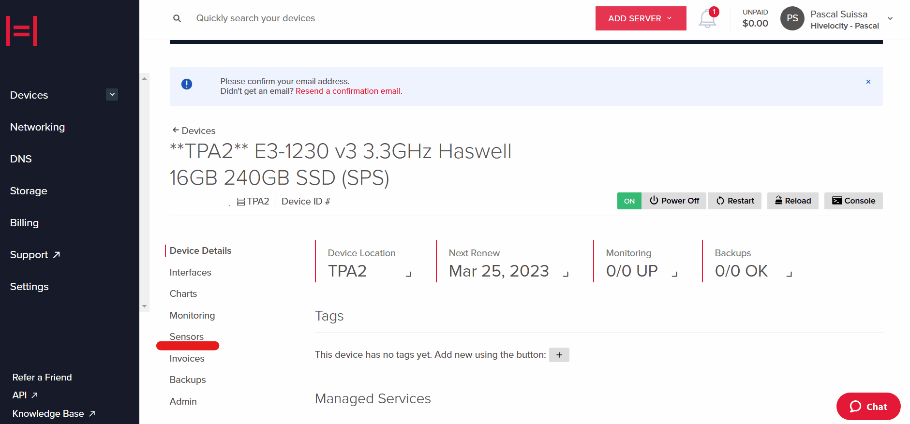Open the Chat widget

868,407
